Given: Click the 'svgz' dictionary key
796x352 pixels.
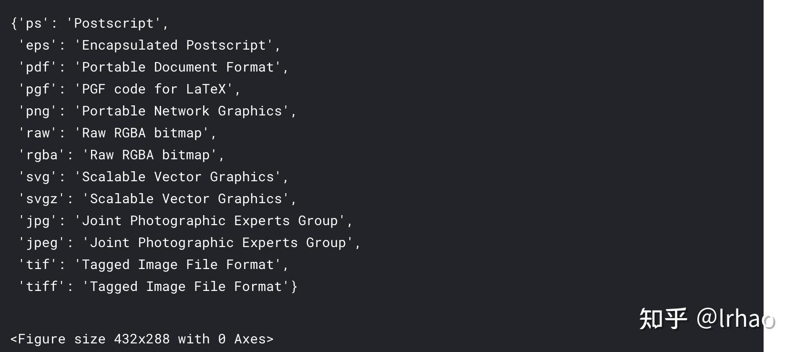Looking at the screenshot, I should [x=42, y=199].
